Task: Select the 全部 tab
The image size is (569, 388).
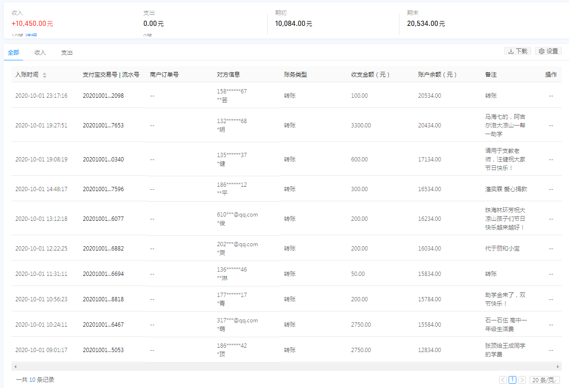Action: tap(13, 53)
